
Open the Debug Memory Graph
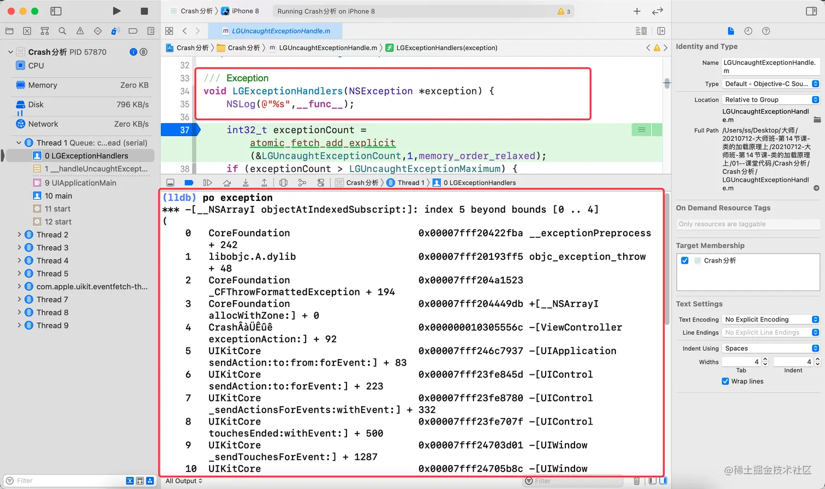[x=302, y=183]
